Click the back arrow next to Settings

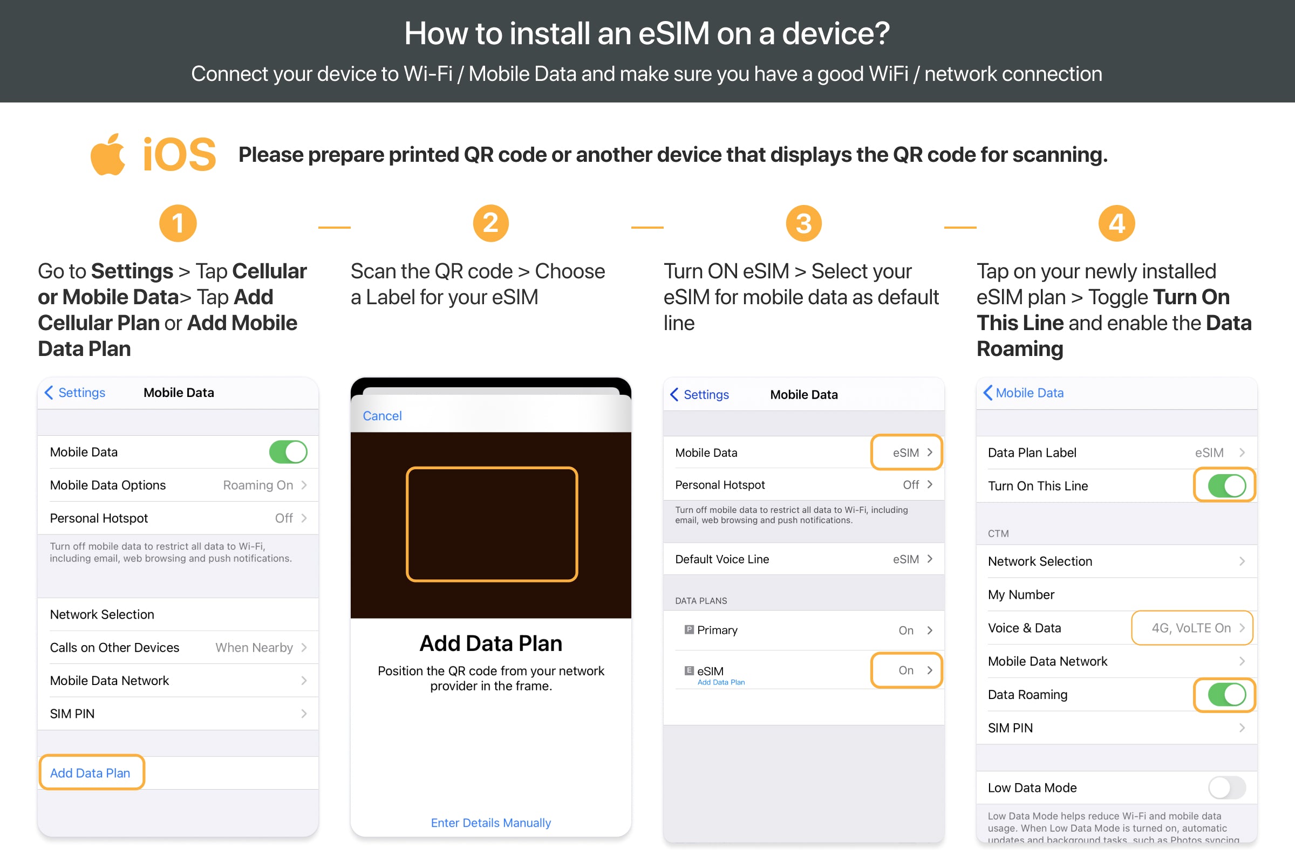coord(49,393)
